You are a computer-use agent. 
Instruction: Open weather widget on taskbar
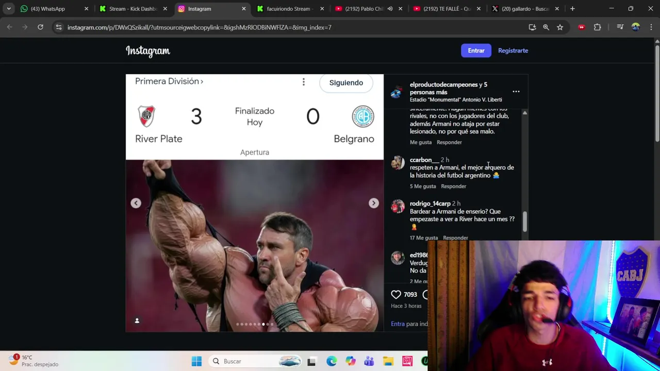[x=34, y=361]
